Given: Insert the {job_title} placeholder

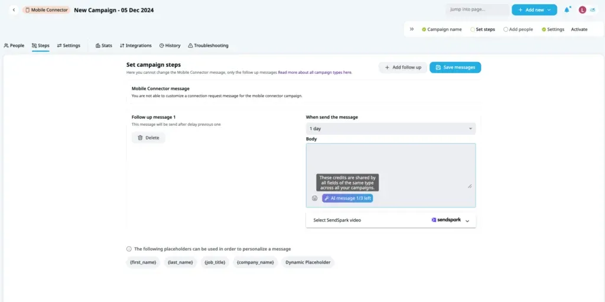Looking at the screenshot, I should point(215,262).
